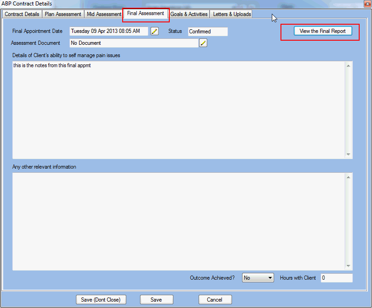Image resolution: width=372 pixels, height=308 pixels.
Task: Cancel the contract details dialog
Action: coord(215,300)
